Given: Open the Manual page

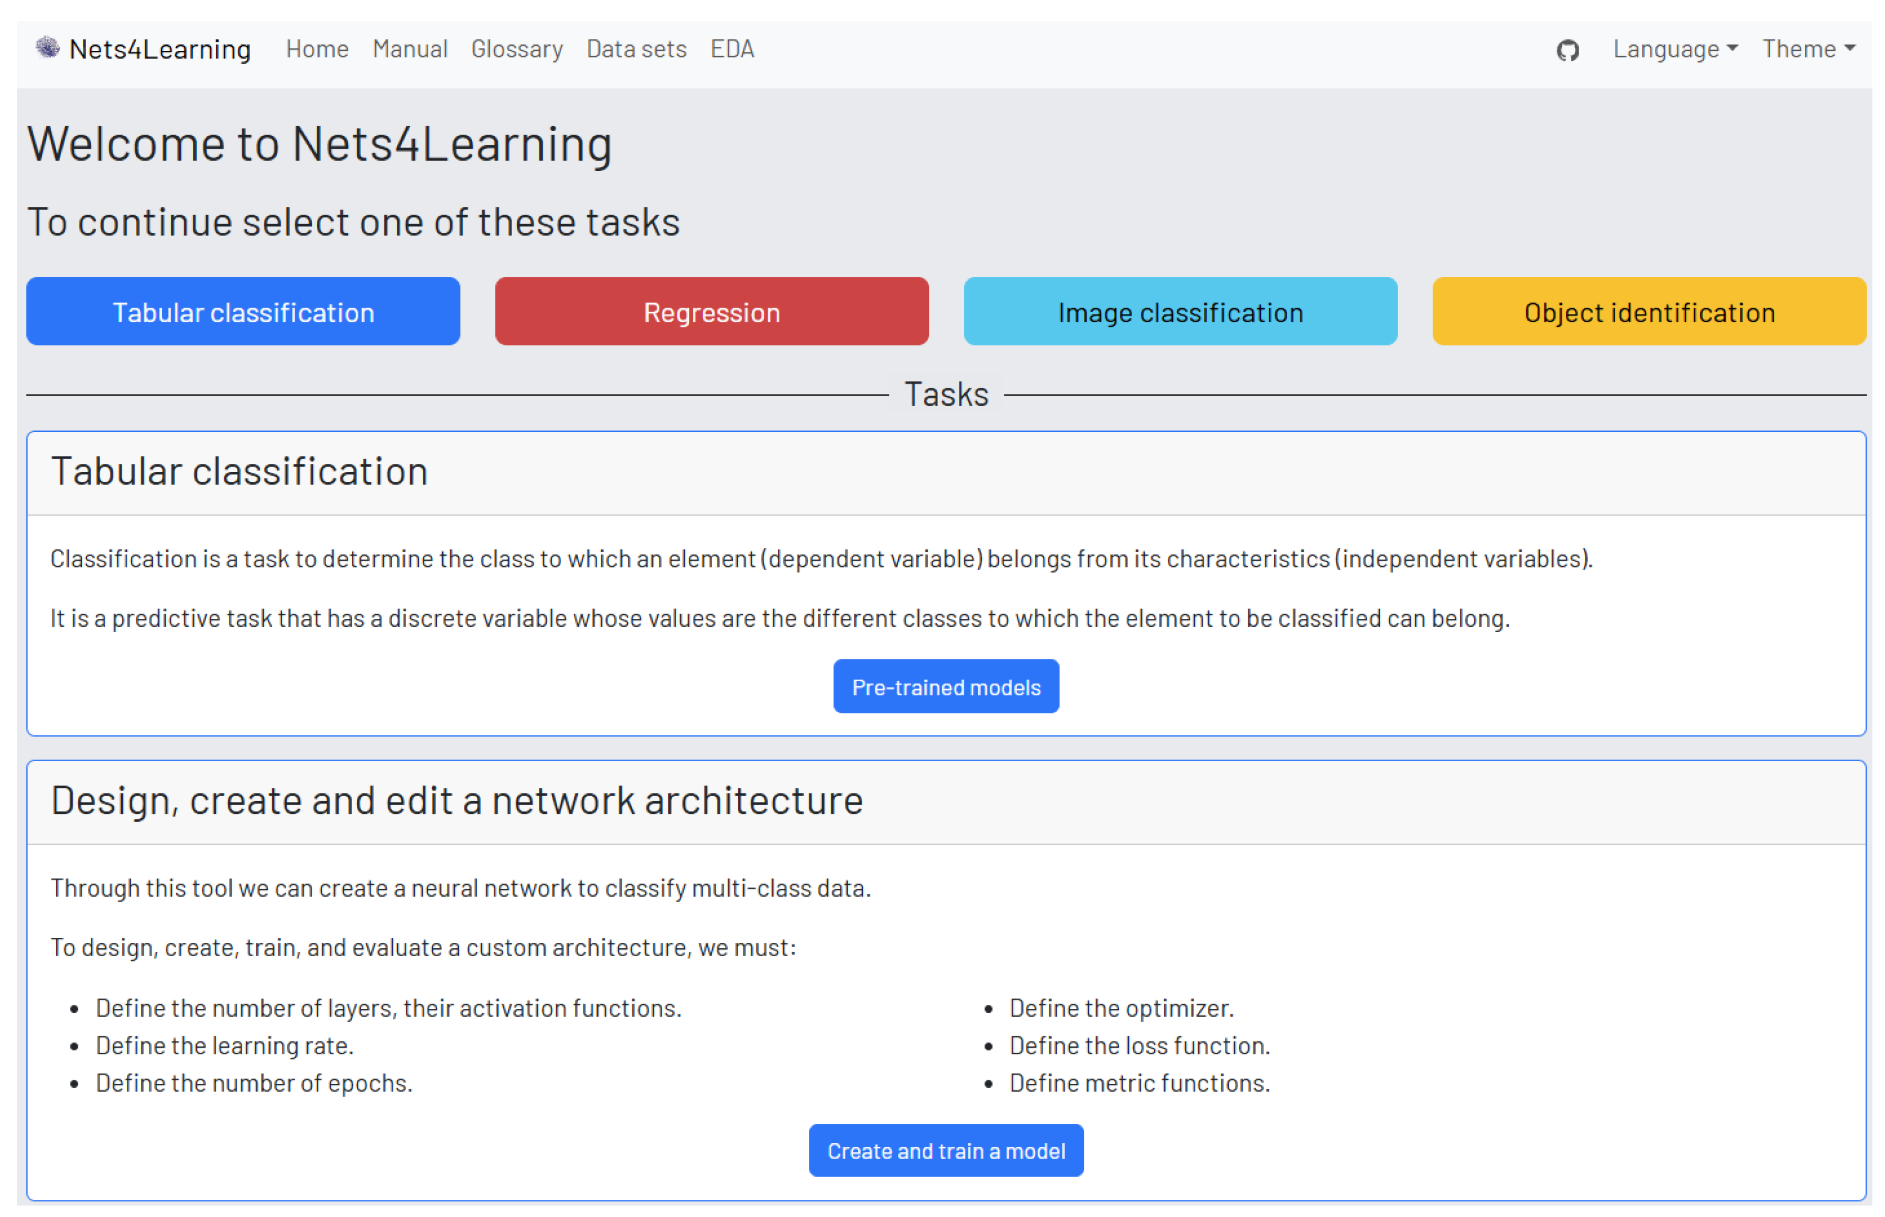Looking at the screenshot, I should pyautogui.click(x=410, y=49).
